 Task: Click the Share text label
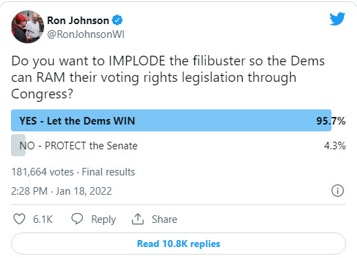[x=165, y=219]
